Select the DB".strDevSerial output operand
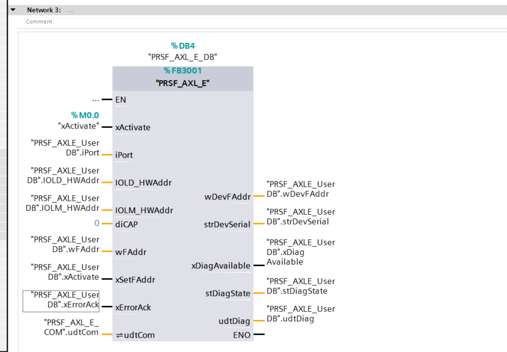The height and width of the screenshot is (352, 507). click(x=301, y=217)
